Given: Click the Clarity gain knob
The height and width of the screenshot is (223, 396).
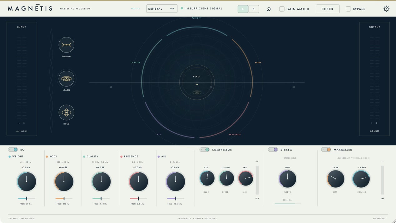Looking at the screenshot, I should click(101, 181).
